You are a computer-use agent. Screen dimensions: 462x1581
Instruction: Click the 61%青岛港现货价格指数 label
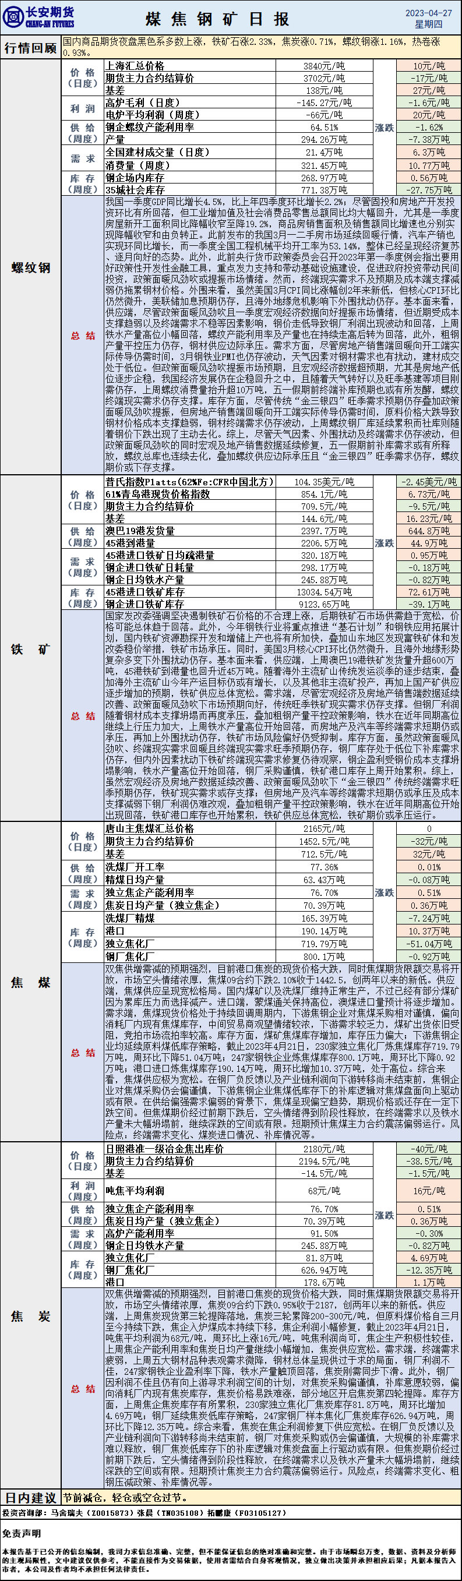(x=158, y=494)
